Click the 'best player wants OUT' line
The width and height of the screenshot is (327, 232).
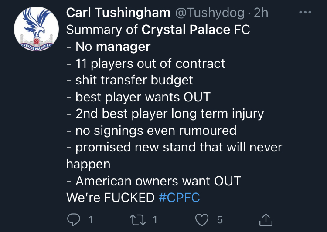pyautogui.click(x=139, y=97)
